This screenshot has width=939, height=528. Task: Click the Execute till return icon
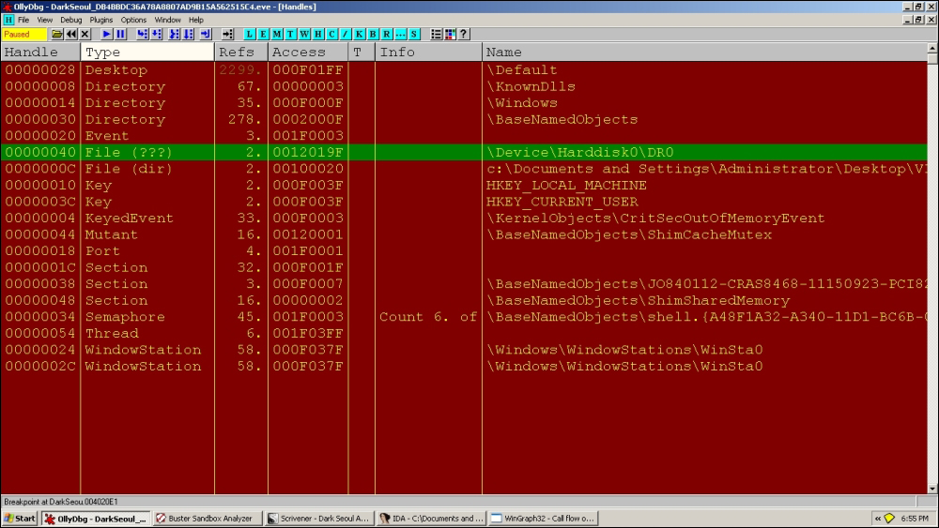[206, 34]
